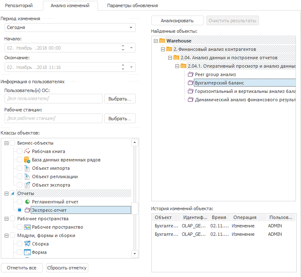301x277 pixels.
Task: Click the Объект экспорта icon
Action: click(27, 185)
